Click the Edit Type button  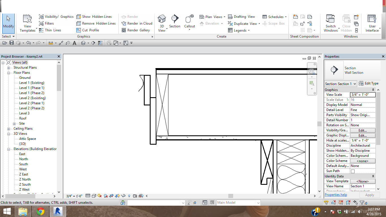tap(368, 83)
